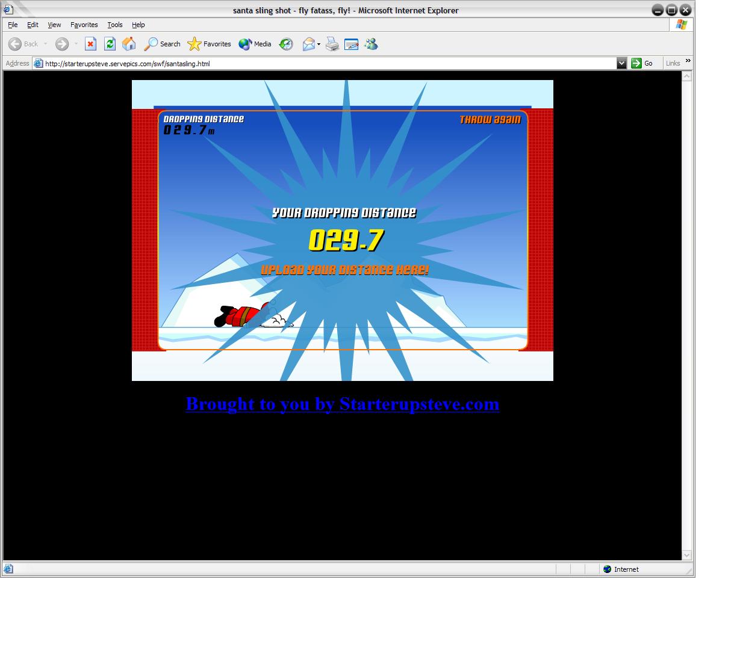This screenshot has width=734, height=653.
Task: Click the Print icon
Action: [x=332, y=44]
